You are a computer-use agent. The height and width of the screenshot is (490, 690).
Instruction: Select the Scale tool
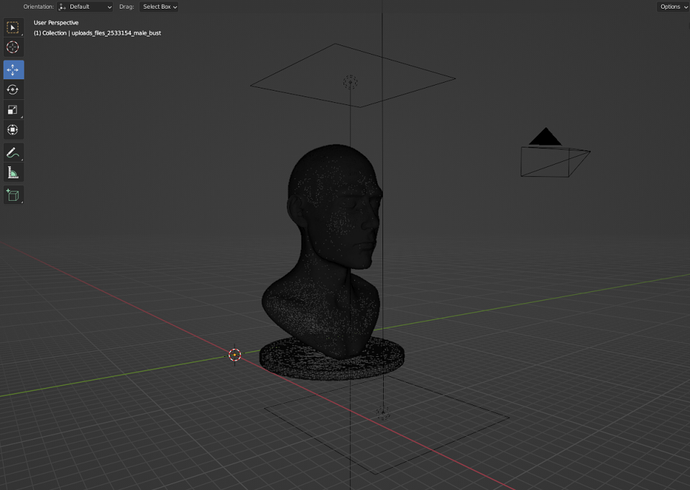[13, 109]
